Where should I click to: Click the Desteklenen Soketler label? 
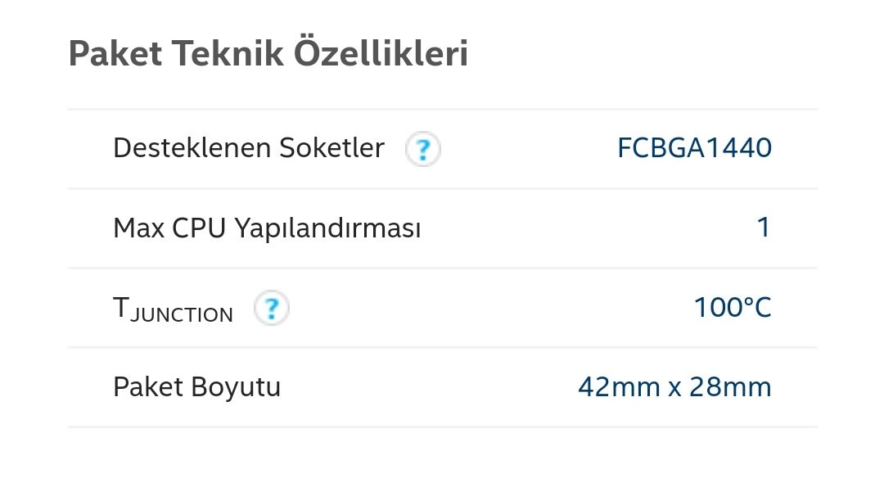pos(248,148)
